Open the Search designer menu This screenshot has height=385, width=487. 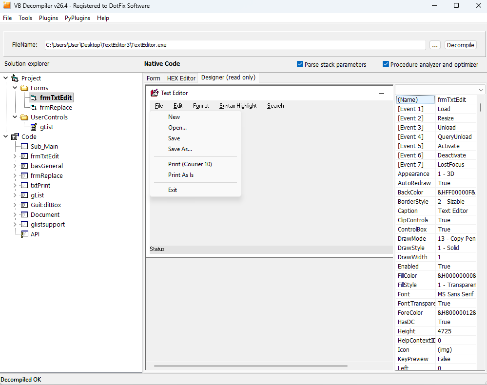coord(275,106)
